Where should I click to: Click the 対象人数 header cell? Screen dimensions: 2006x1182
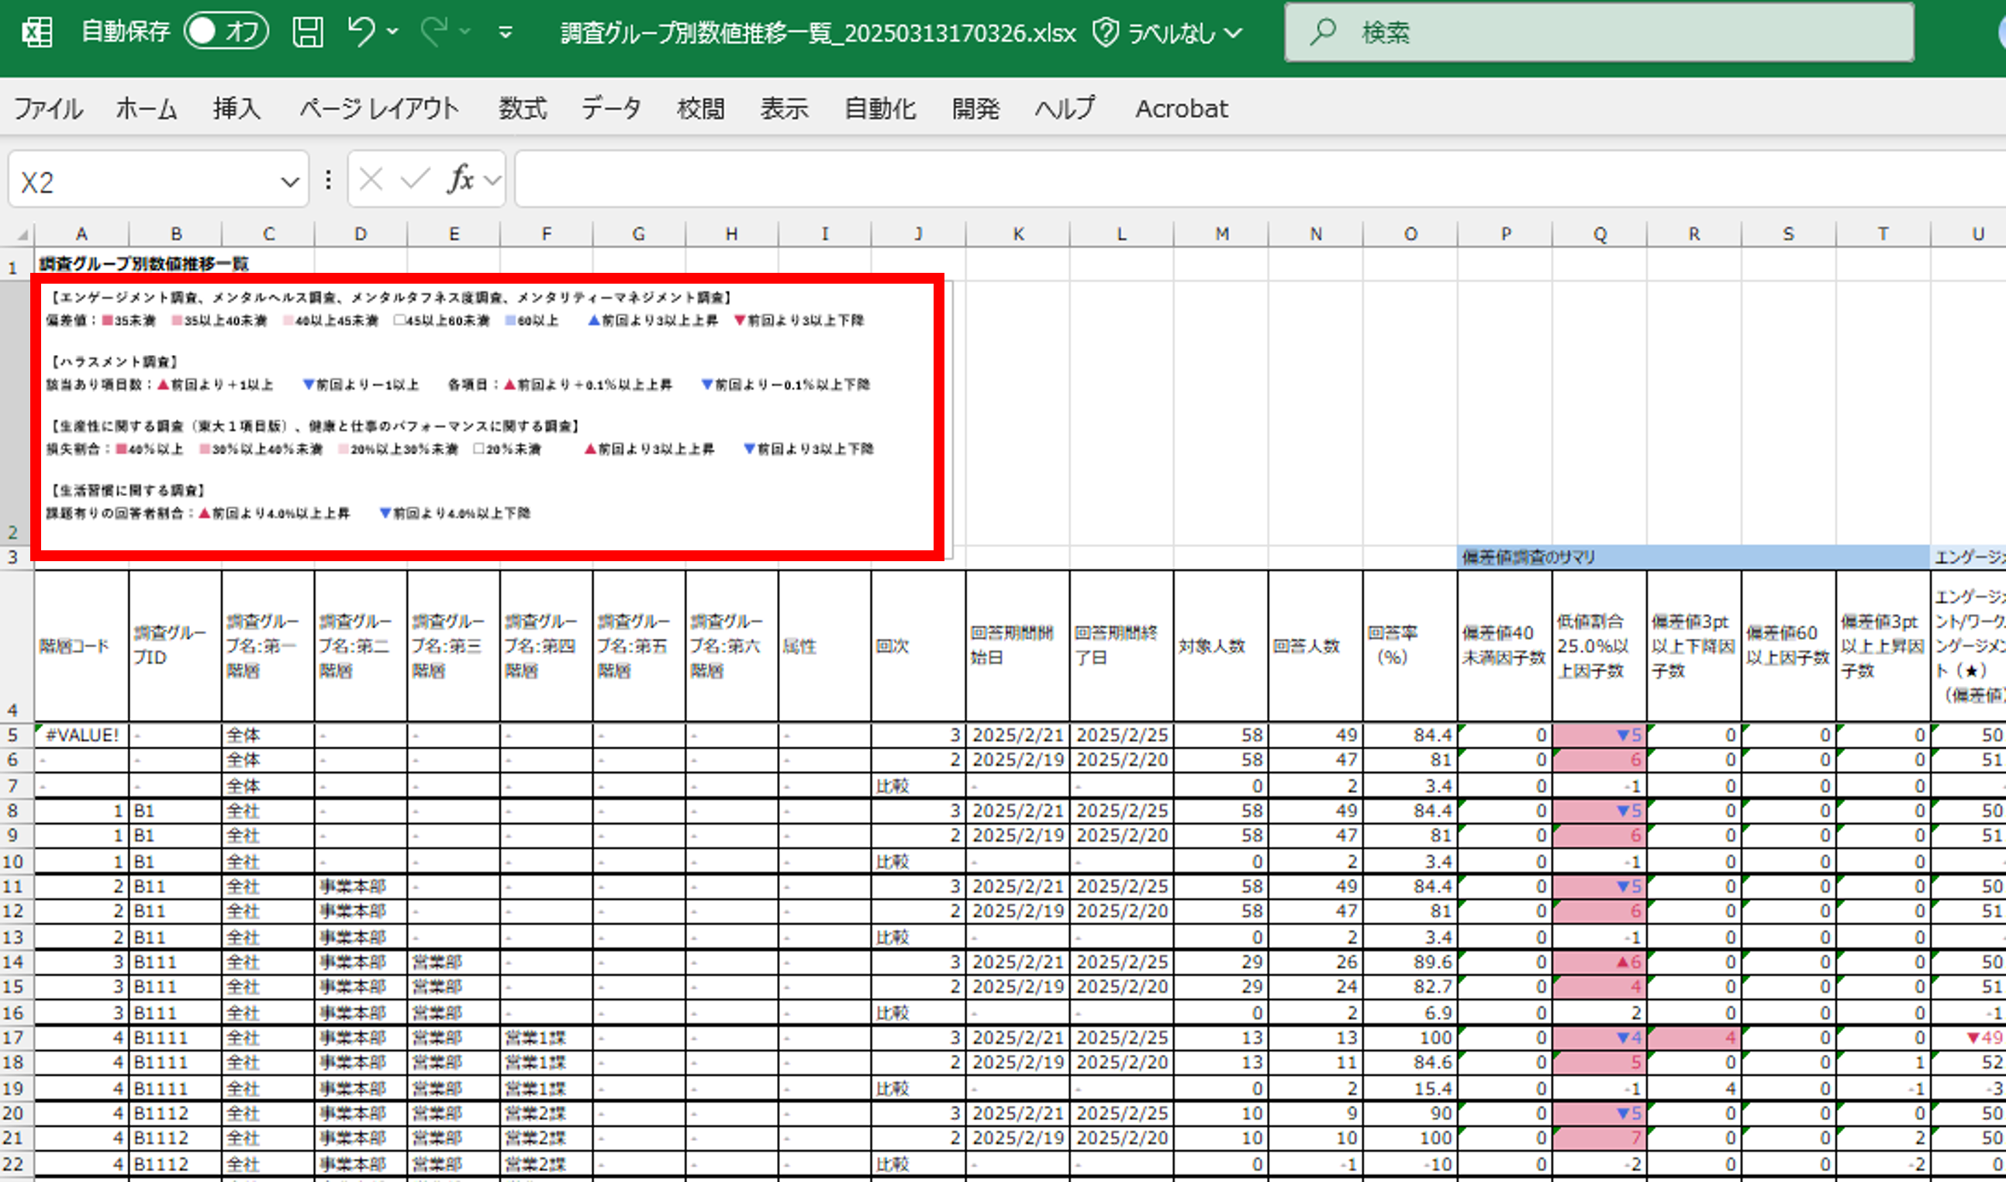(x=1221, y=646)
